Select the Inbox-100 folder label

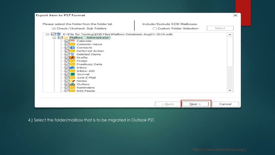[86, 71]
